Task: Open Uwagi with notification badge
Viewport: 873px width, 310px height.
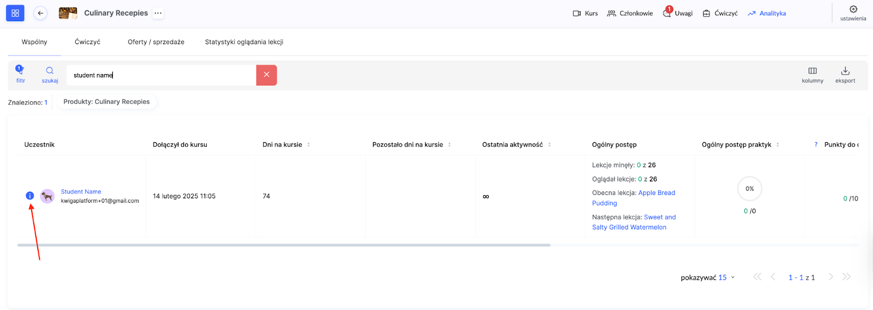Action: pos(678,14)
